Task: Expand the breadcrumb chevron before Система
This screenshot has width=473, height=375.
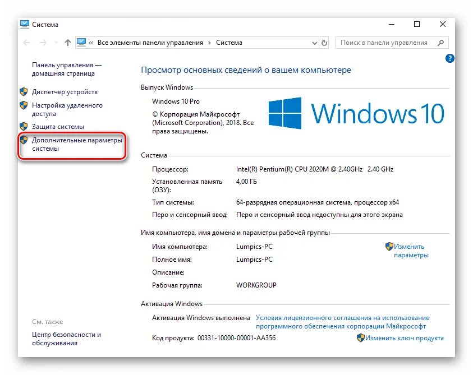Action: coord(209,43)
